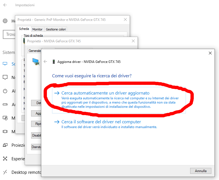Click the power and sleep icon
The width and height of the screenshot is (219, 180).
[x=5, y=91]
